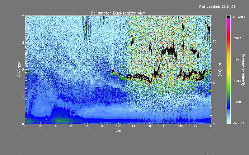Click the black top of the colorbar
This screenshot has width=249, height=155.
click(x=228, y=16)
